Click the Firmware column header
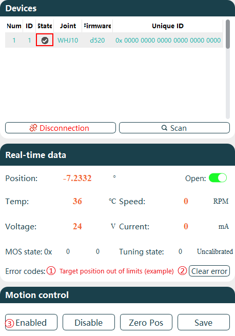 pos(97,26)
